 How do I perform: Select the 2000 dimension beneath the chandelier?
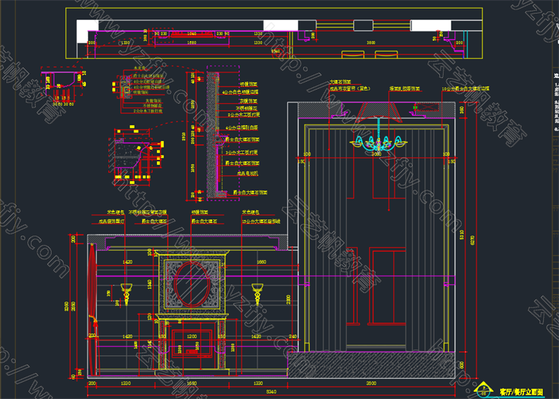coord(378,154)
